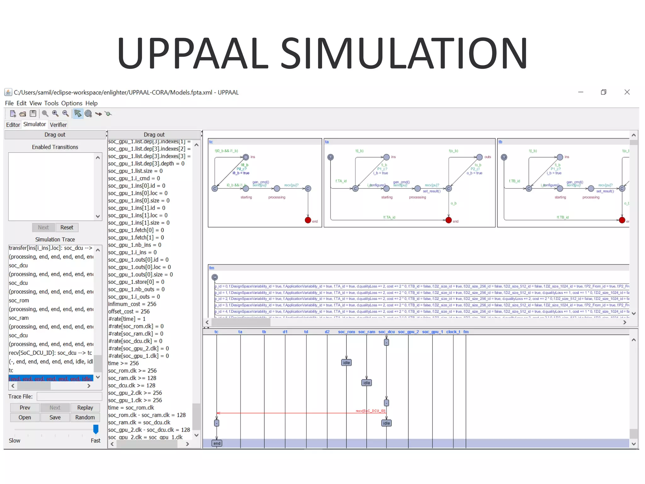The height and width of the screenshot is (484, 645).
Task: Click the end box on tc lifeline
Action: click(217, 443)
